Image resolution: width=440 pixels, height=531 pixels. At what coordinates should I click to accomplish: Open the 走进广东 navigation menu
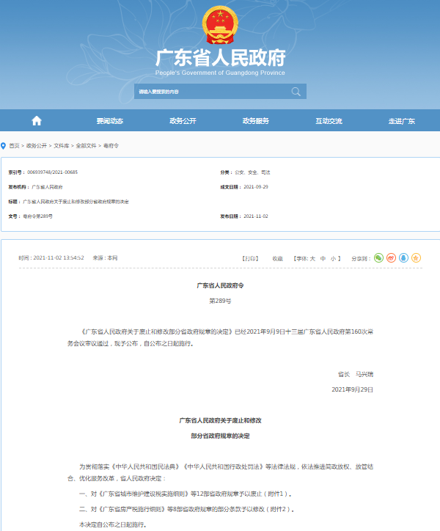click(402, 121)
